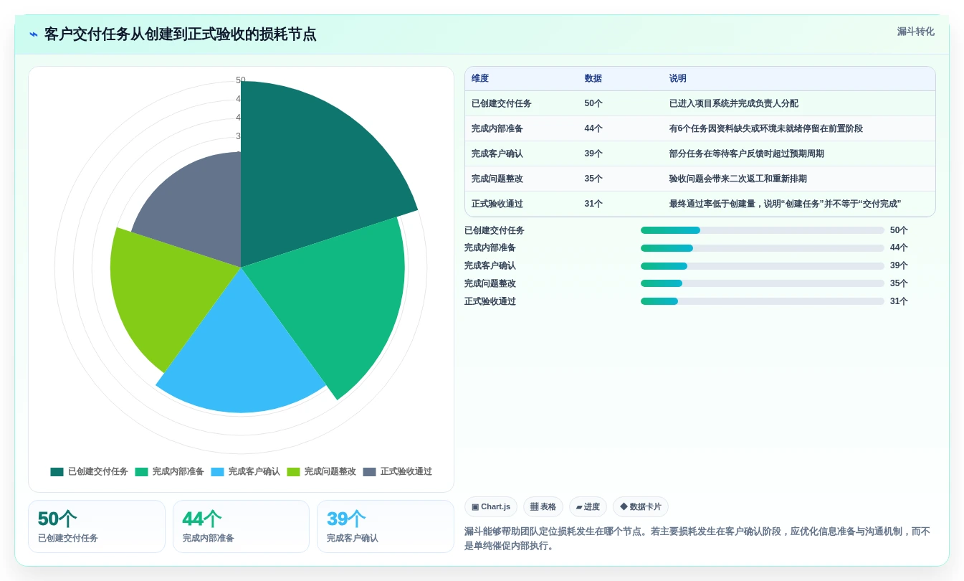Click the 漏斗转化 label in the header
The width and height of the screenshot is (964, 581).
(915, 32)
